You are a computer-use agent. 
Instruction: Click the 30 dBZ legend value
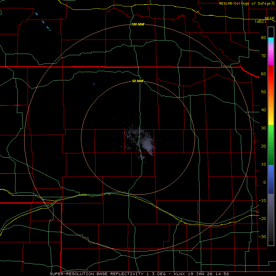[263, 128]
